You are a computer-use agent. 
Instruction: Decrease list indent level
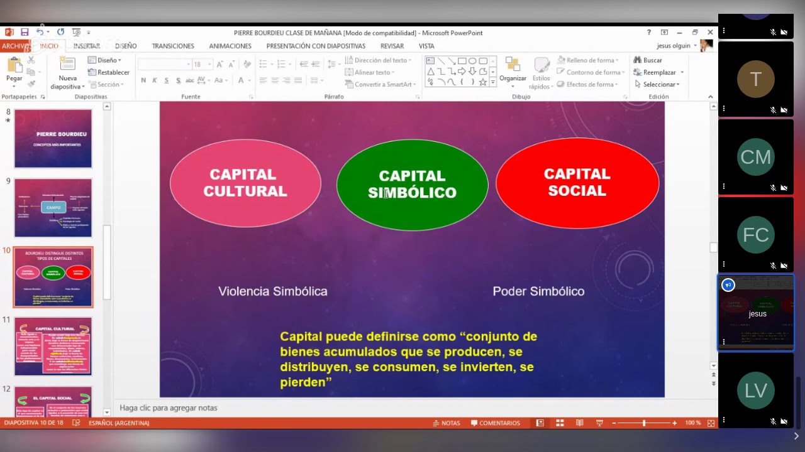tap(304, 64)
